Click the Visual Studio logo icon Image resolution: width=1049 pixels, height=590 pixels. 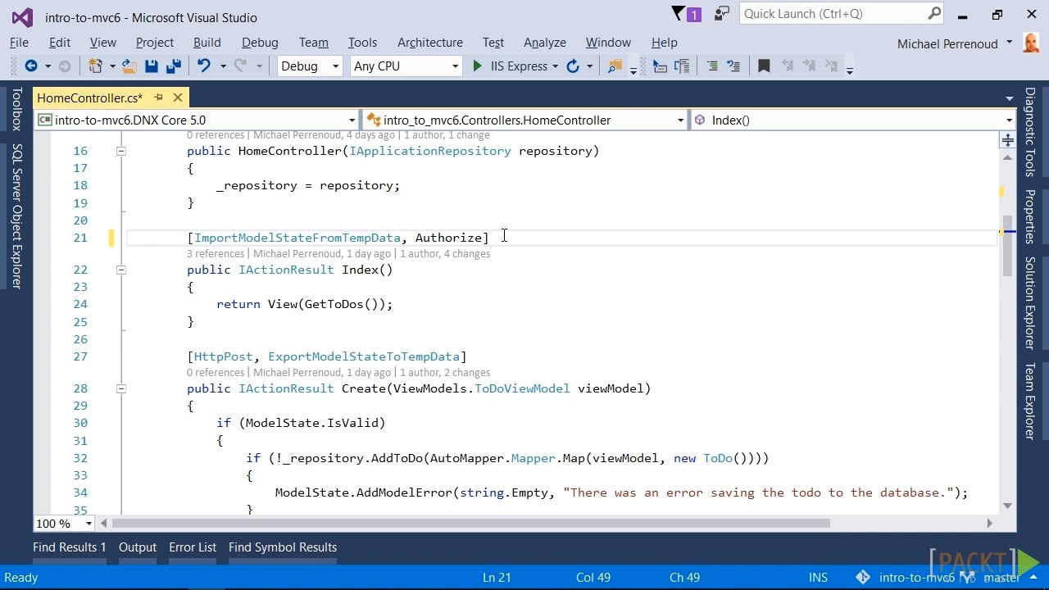tap(22, 17)
